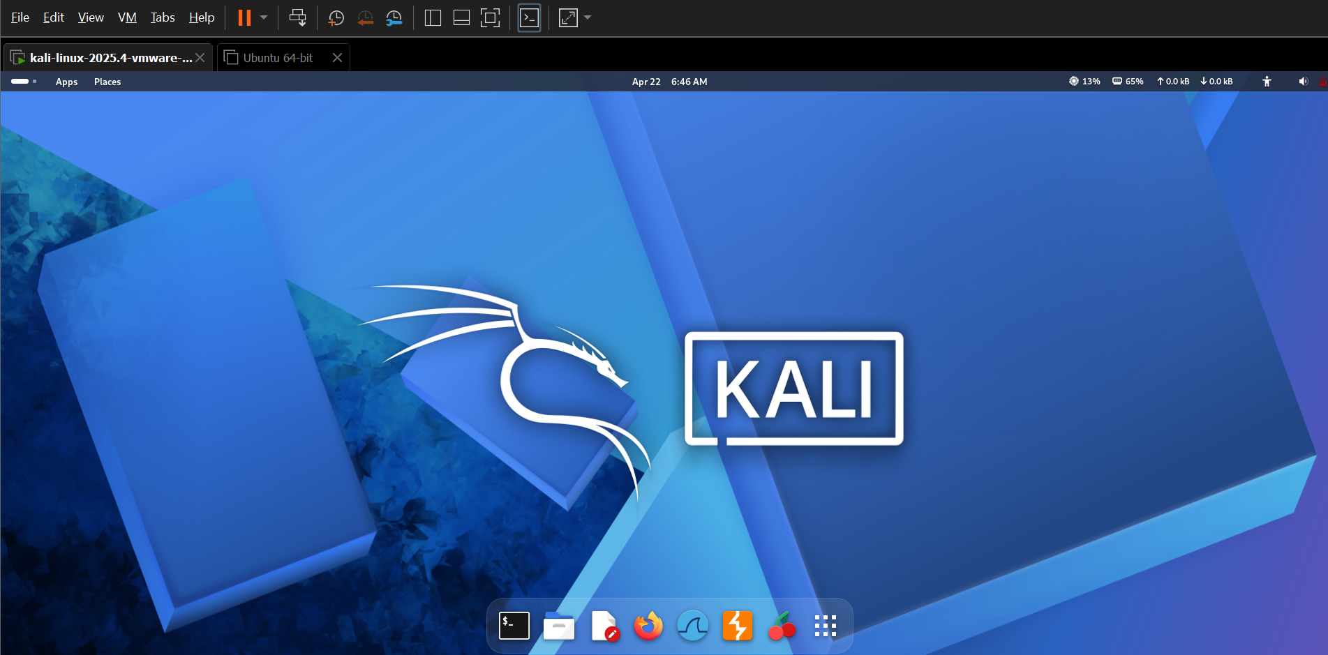Image resolution: width=1328 pixels, height=655 pixels.
Task: Open the VM menu
Action: click(127, 17)
